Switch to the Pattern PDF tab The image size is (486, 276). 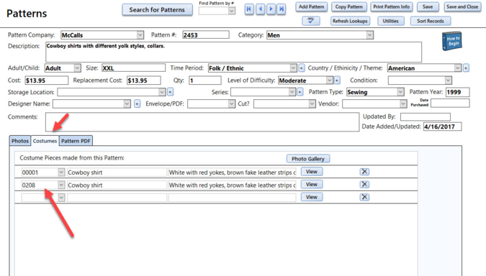(x=76, y=141)
